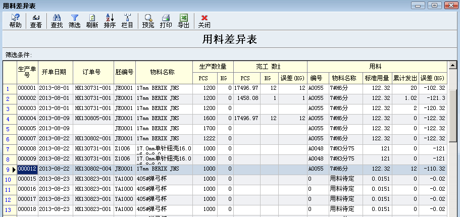
Task: Refresh data with 刷新 icon
Action: [92, 21]
